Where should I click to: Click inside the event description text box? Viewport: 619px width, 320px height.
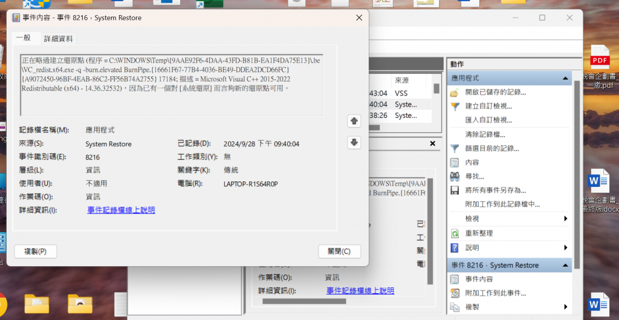tap(172, 85)
